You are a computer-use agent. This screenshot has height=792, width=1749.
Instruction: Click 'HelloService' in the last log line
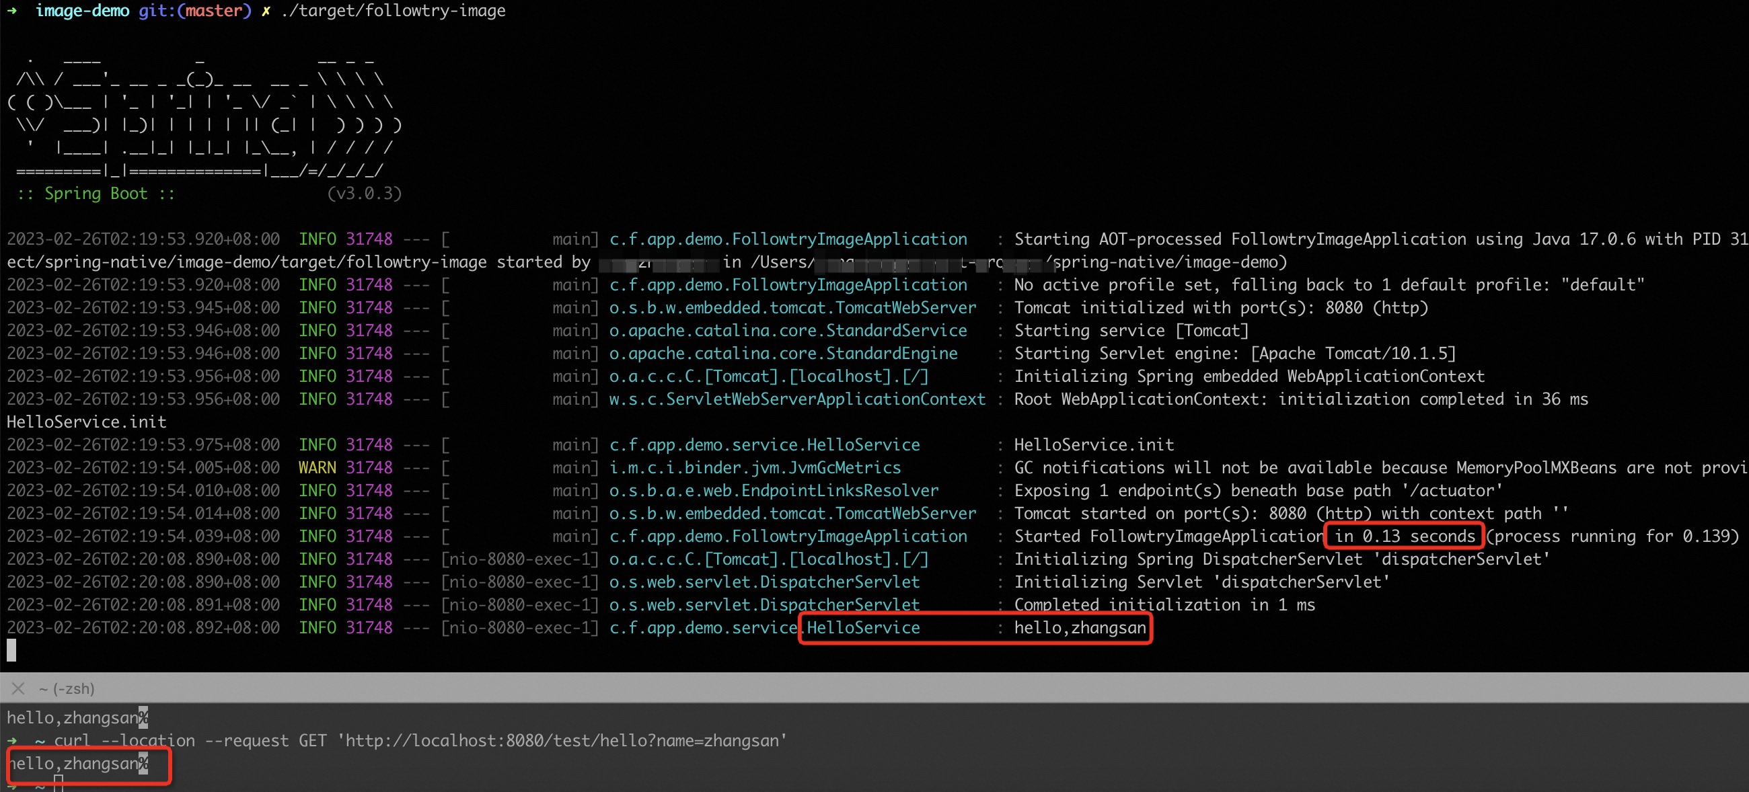coord(862,628)
